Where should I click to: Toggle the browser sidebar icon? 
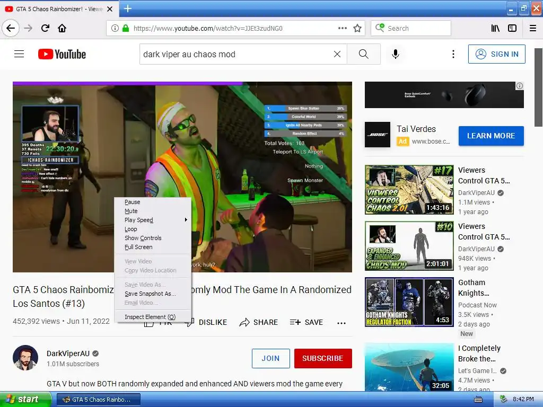click(512, 28)
